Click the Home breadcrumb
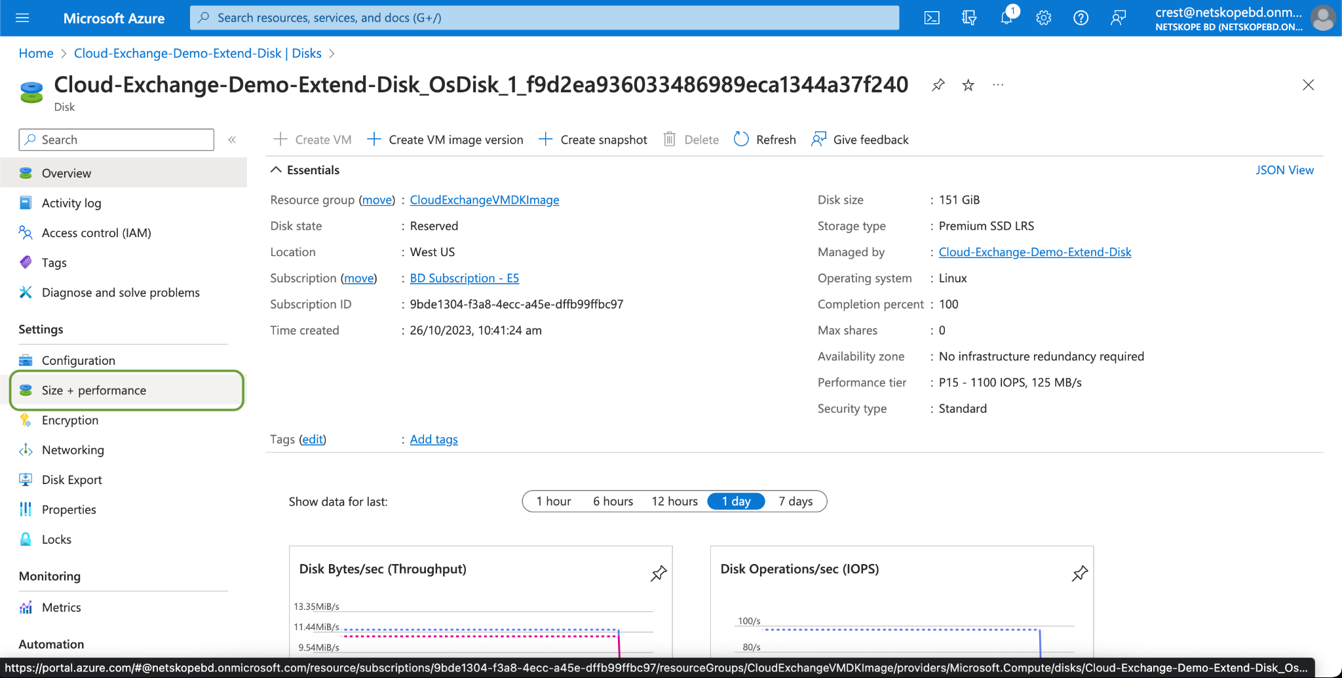This screenshot has height=678, width=1342. point(36,53)
